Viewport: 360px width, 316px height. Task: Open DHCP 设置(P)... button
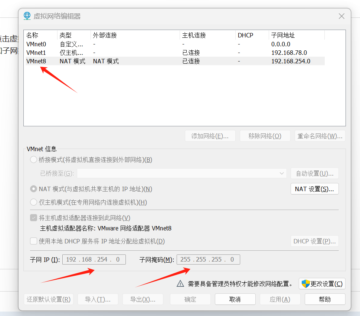pyautogui.click(x=315, y=241)
